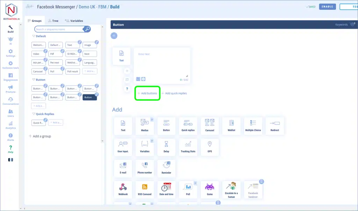Click Add quick replies link
This screenshot has height=211, width=358.
(174, 93)
